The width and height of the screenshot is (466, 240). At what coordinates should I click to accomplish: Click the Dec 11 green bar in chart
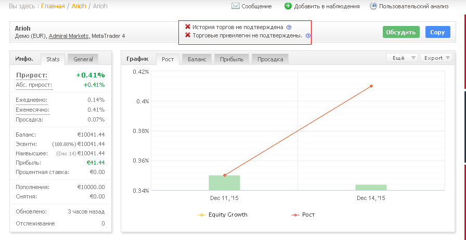tap(224, 183)
